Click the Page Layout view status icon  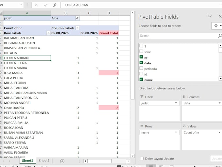pyautogui.click(x=161, y=166)
